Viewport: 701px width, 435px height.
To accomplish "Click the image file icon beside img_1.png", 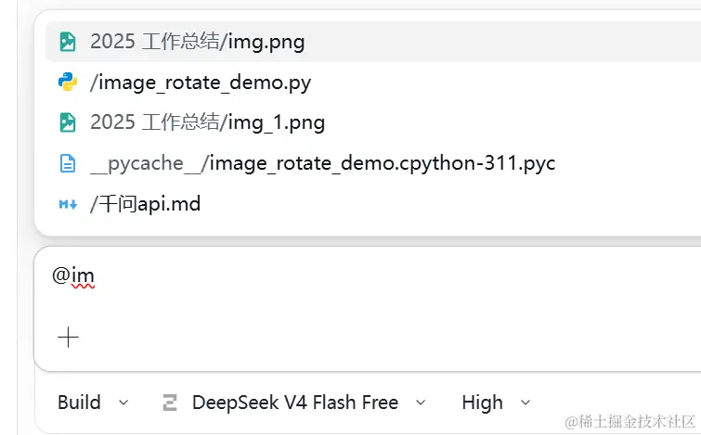I will point(68,122).
